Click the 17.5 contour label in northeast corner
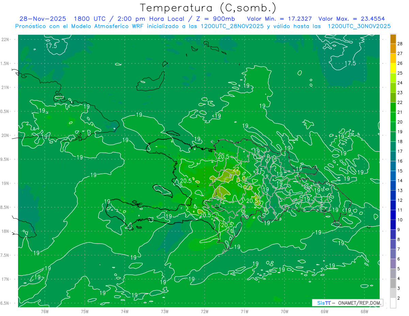 pyautogui.click(x=350, y=63)
